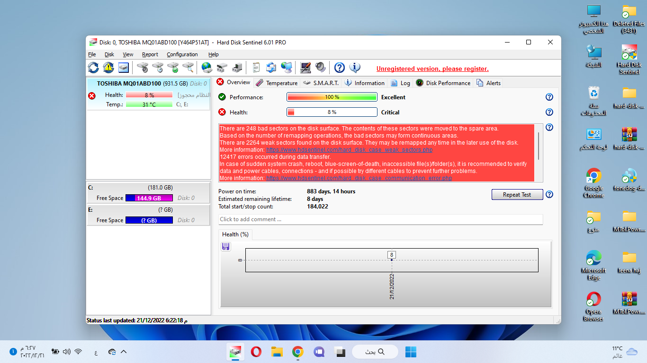Click the globe and monitor toolbar icon
The image size is (647, 363).
[286, 68]
